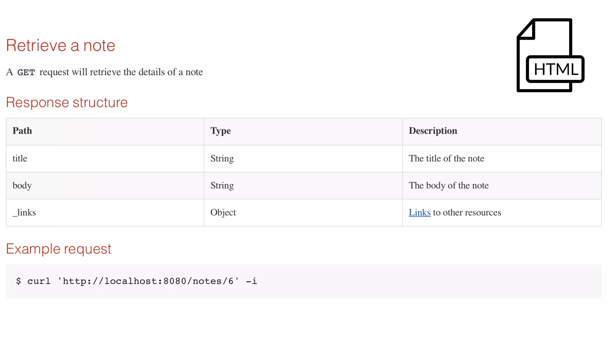The image size is (607, 341).
Task: Click the _links path cell
Action: point(24,213)
